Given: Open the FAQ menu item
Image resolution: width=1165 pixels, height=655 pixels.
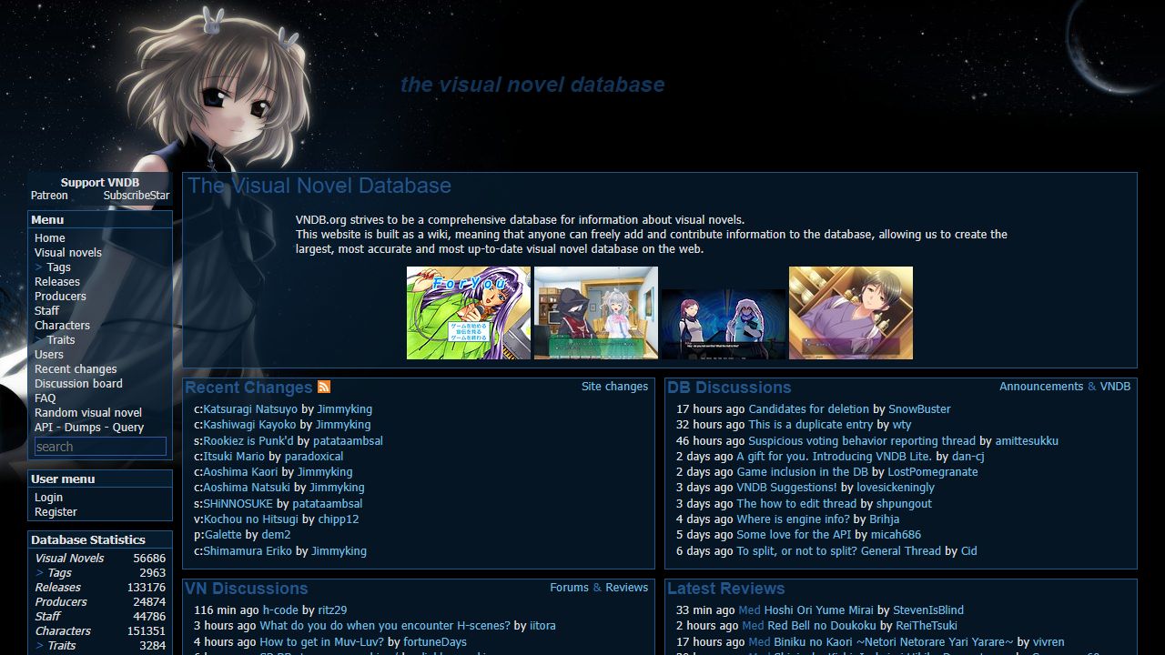Looking at the screenshot, I should 46,398.
